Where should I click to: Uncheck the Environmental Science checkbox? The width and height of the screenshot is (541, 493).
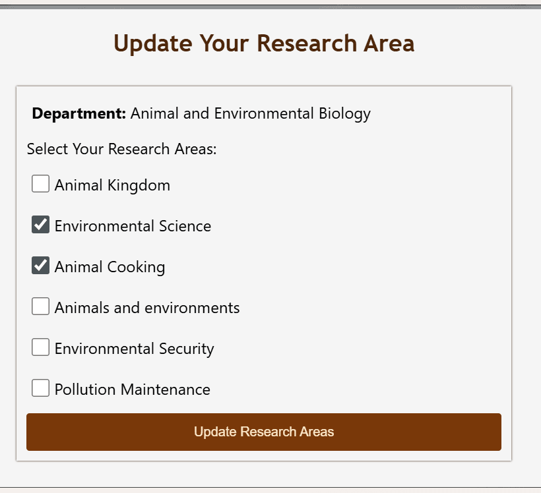41,225
